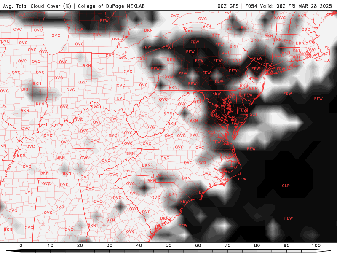Screen dimensions: 337x253
Task: Click the 'Valid: 06Z FRI MAR 28 2025' text
Action: click(296, 6)
